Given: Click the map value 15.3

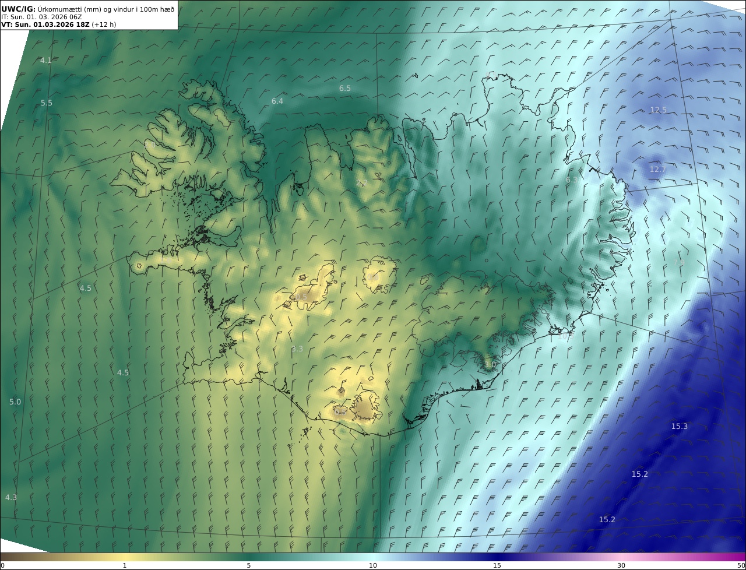Looking at the screenshot, I should tap(680, 427).
